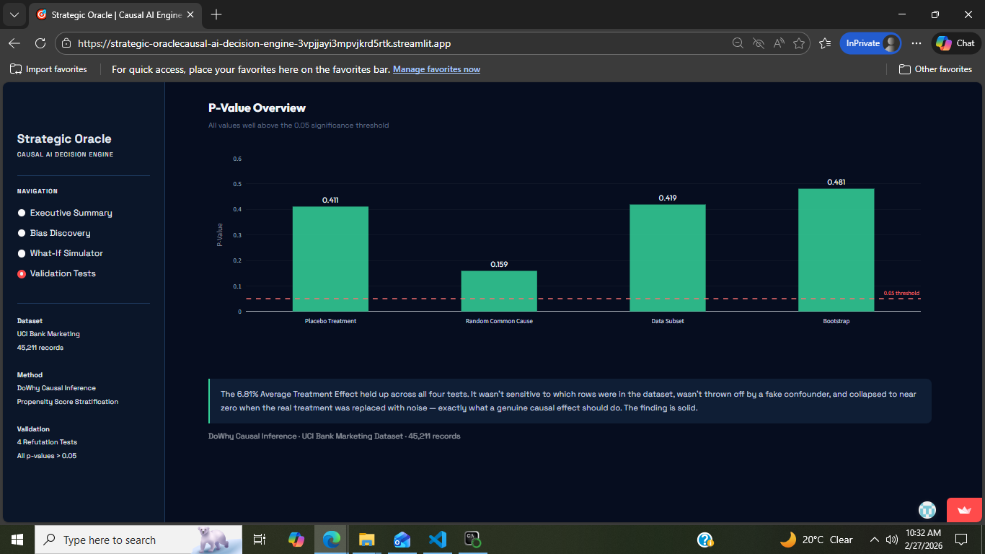Open Copilot Chat in the browser

[956, 43]
